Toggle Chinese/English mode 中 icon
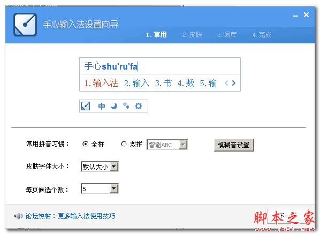This screenshot has height=235, width=321. 102,106
